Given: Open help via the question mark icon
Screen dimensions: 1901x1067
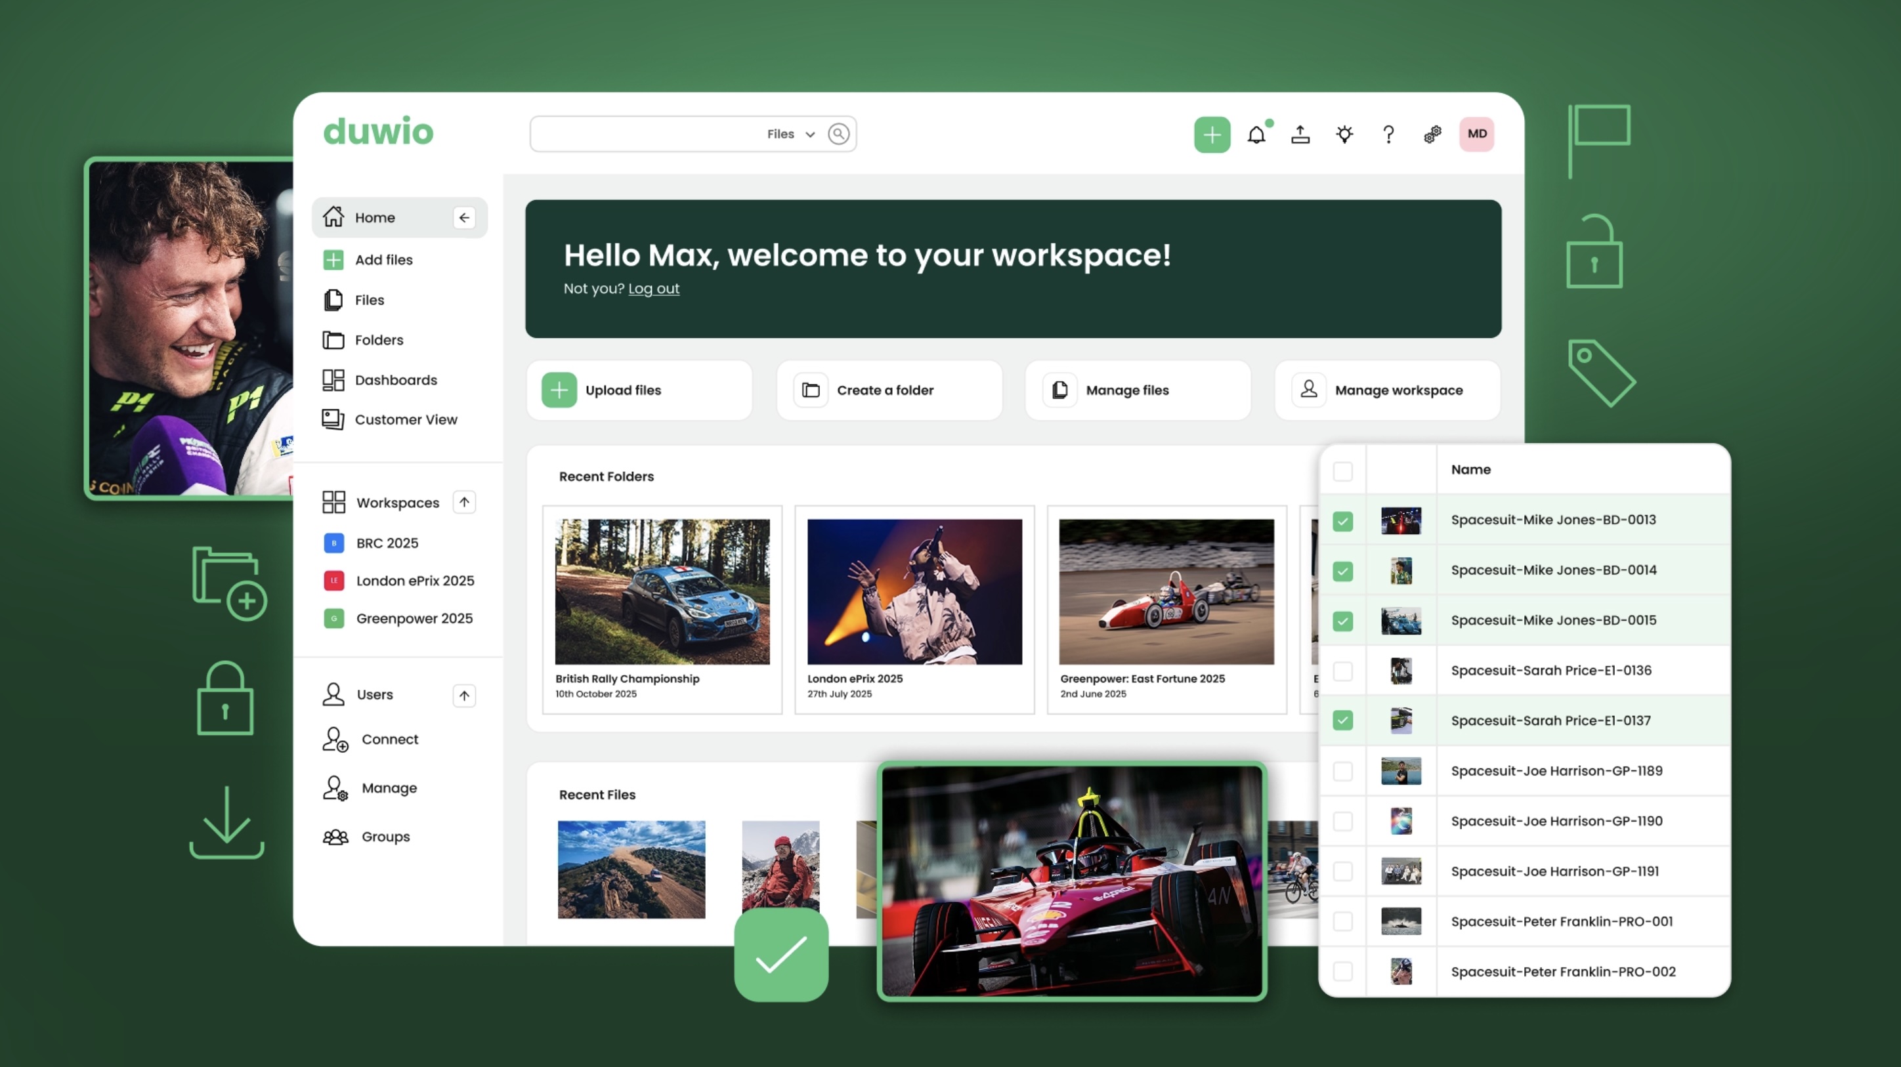Looking at the screenshot, I should point(1388,134).
